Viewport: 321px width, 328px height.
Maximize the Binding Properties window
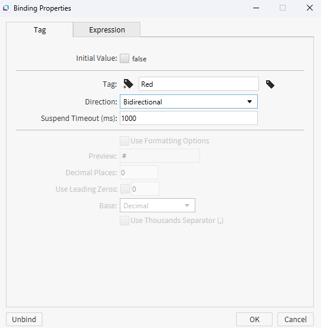click(283, 8)
